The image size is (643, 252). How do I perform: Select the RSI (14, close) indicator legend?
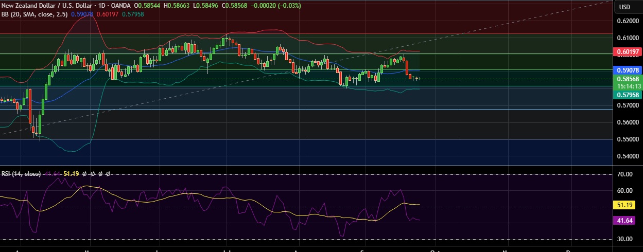(21, 174)
